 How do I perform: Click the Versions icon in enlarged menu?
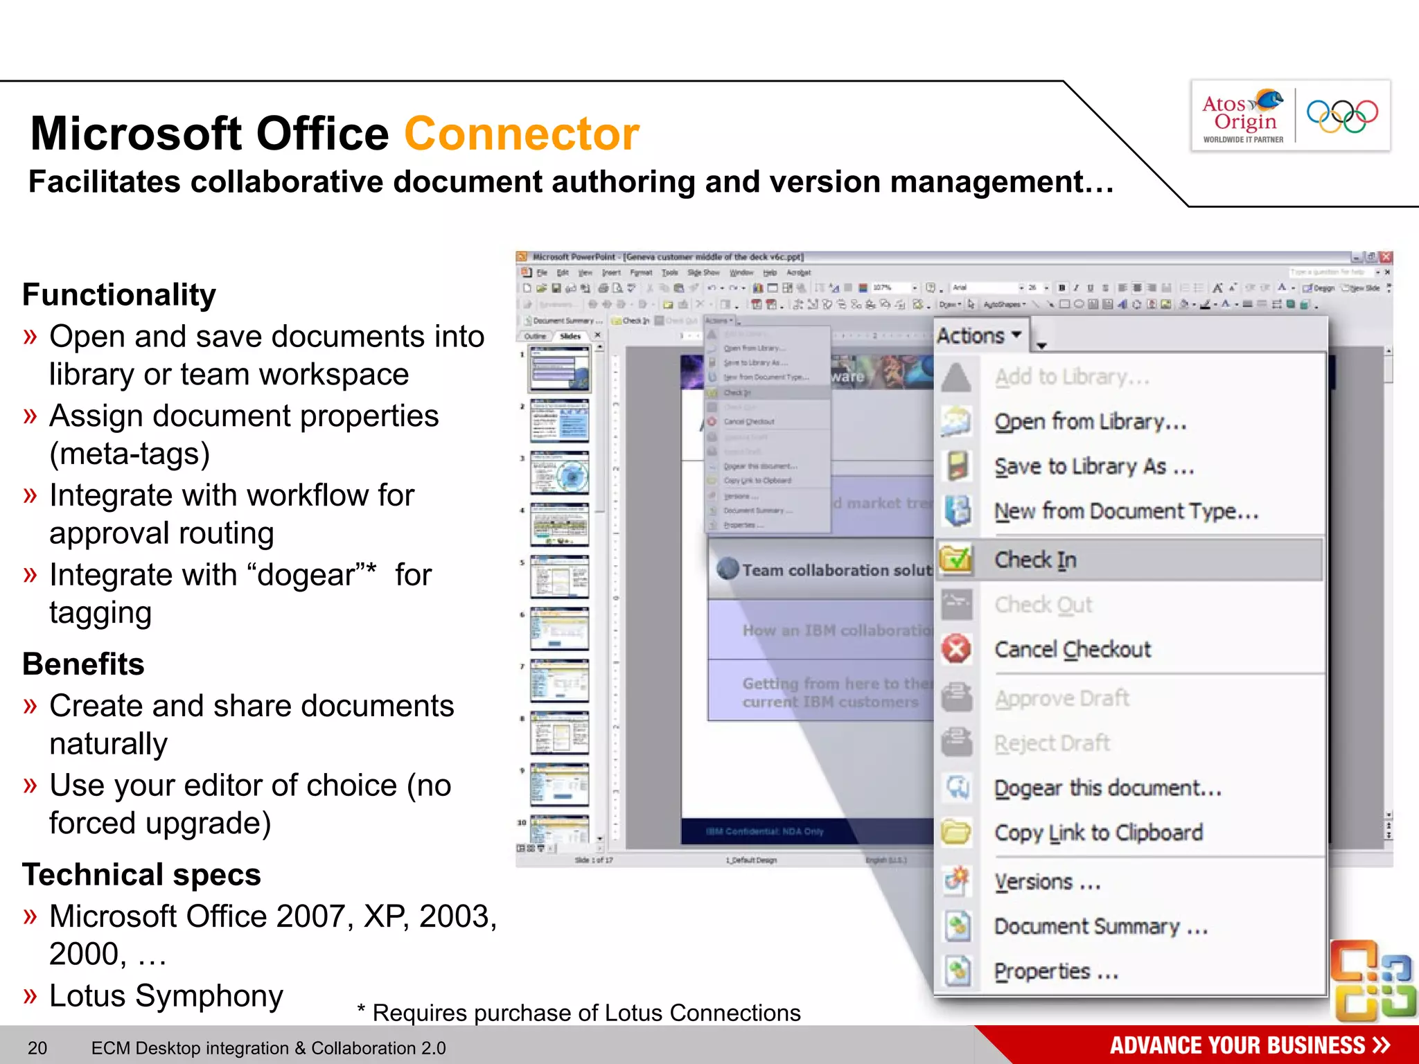coord(957,881)
